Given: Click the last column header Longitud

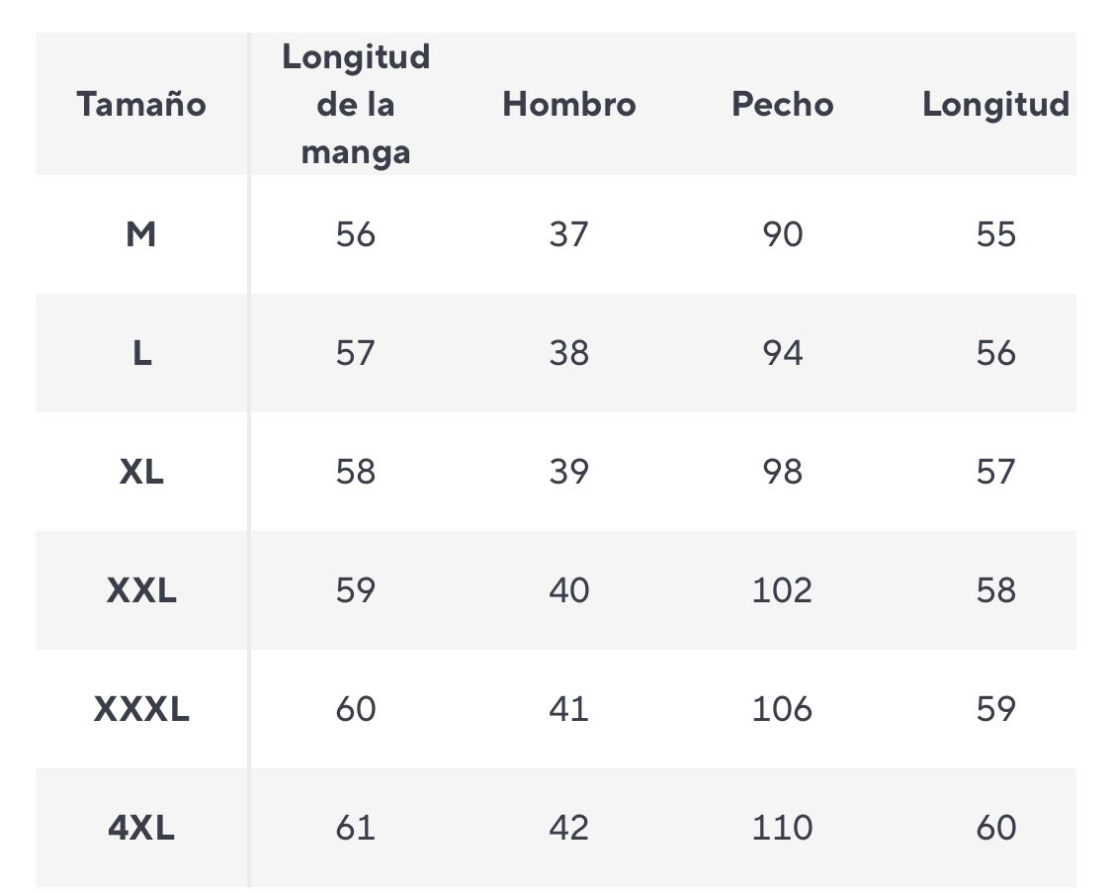Looking at the screenshot, I should pyautogui.click(x=995, y=105).
